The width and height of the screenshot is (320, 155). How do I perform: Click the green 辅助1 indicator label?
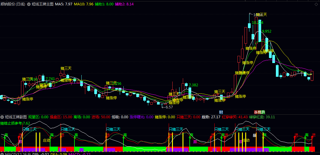[x=104, y=4]
